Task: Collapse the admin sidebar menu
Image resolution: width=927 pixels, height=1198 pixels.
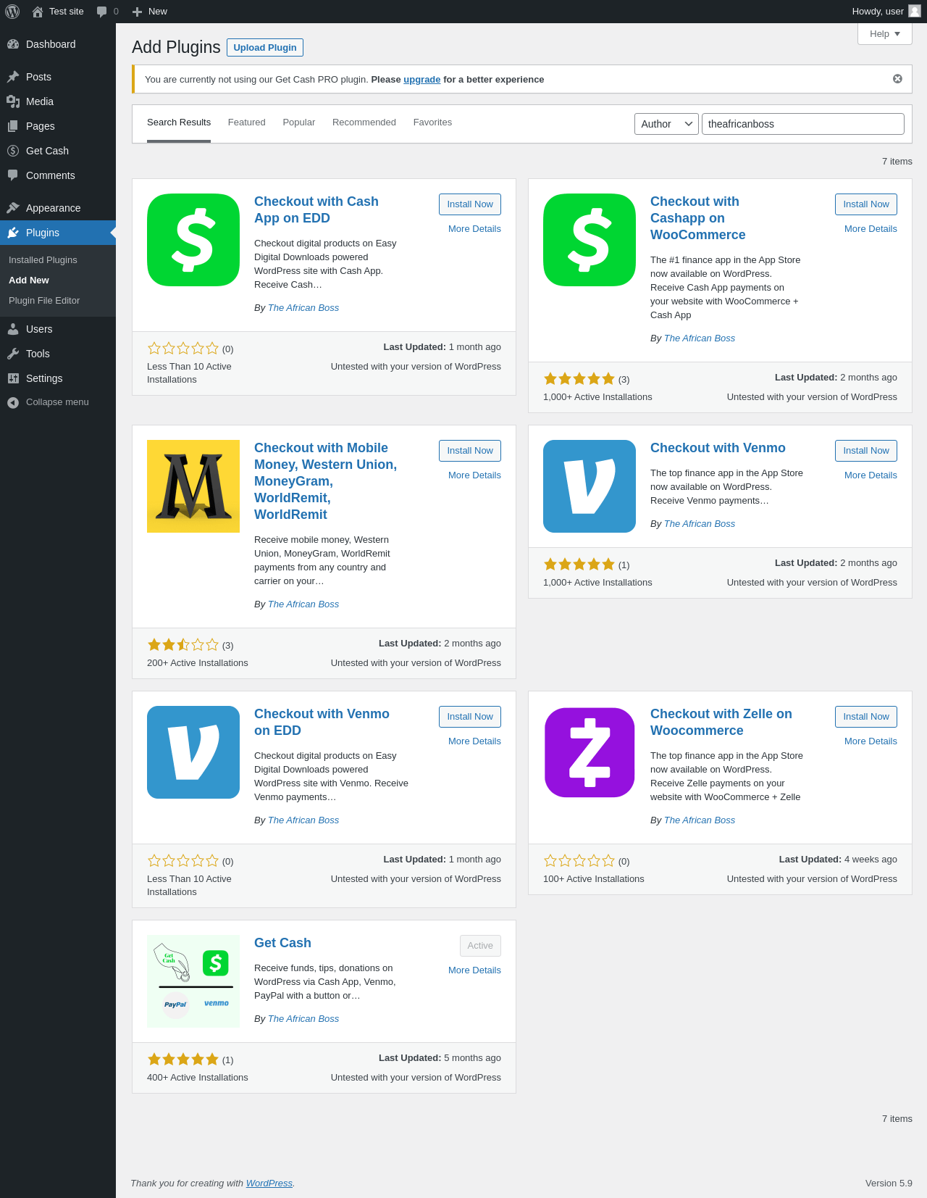Action: point(58,402)
